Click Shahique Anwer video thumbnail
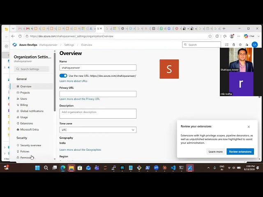 click(x=241, y=60)
